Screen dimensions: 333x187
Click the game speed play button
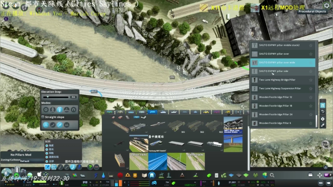[34, 184]
